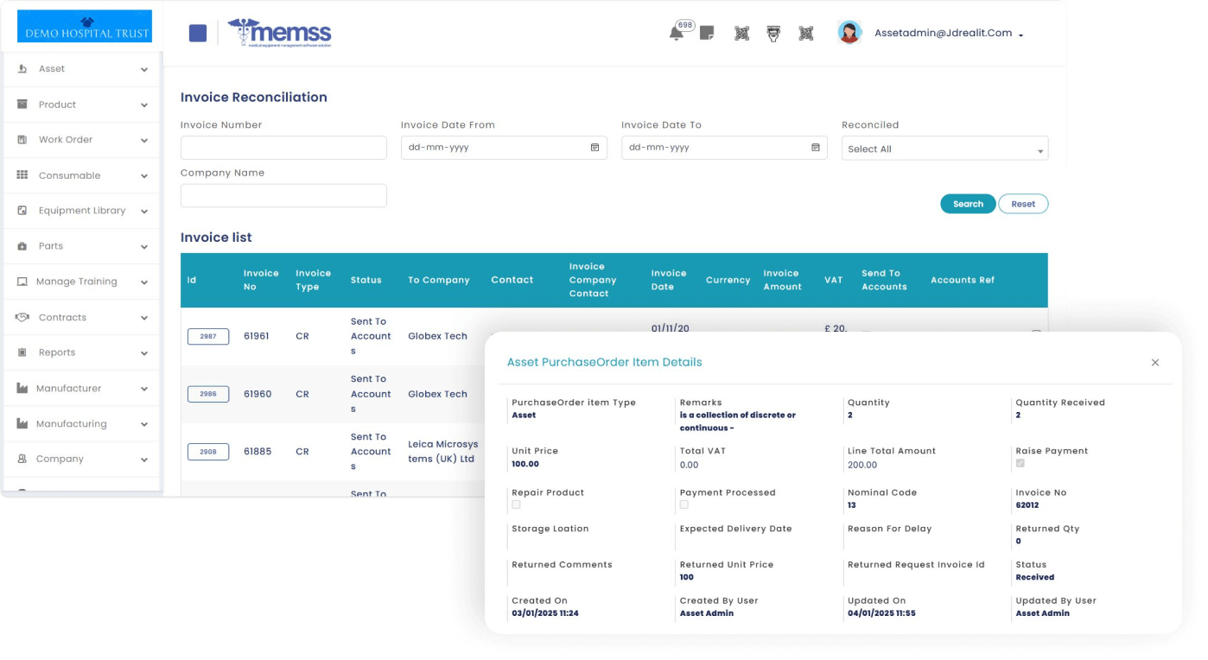Expand the Asset menu chevron

pos(144,70)
